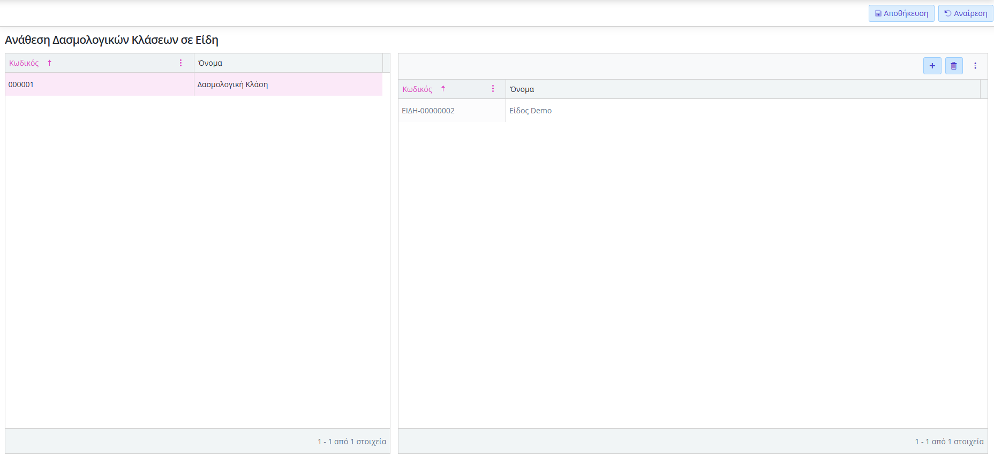Sort left grid by Κωδικός header label
The height and width of the screenshot is (456, 994).
[x=24, y=63]
